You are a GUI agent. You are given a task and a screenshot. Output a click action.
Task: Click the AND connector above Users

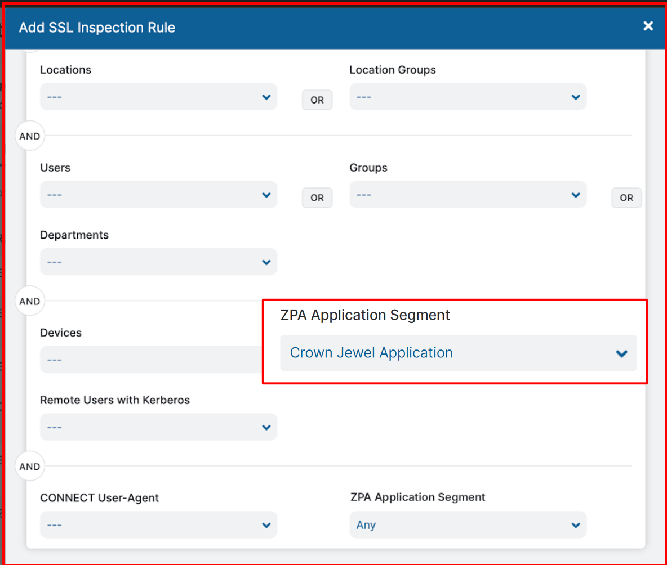[x=30, y=136]
